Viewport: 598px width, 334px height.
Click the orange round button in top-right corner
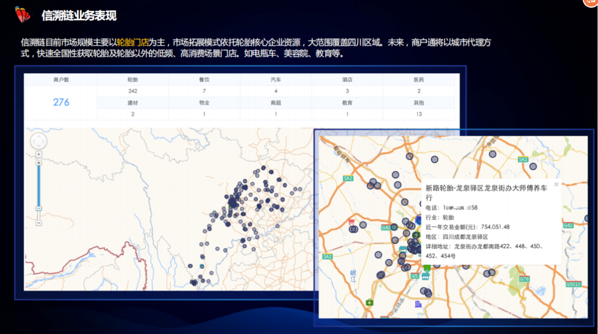click(x=590, y=2)
